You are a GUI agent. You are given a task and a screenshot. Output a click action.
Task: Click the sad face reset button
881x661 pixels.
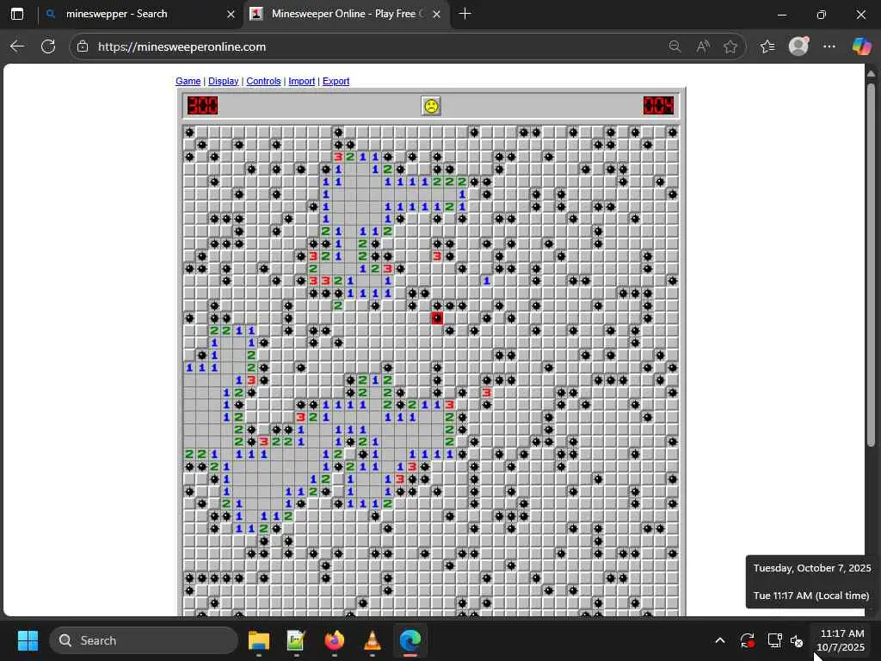431,106
